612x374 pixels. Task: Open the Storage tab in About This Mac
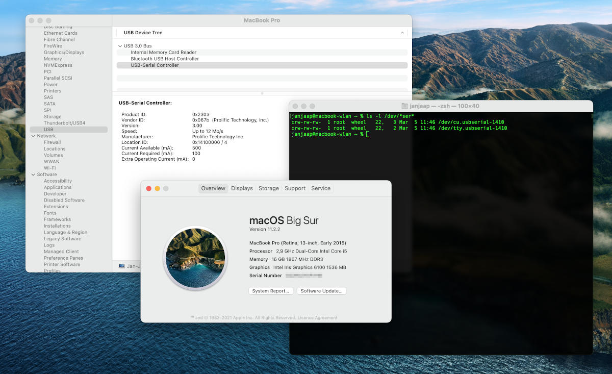[x=269, y=188]
